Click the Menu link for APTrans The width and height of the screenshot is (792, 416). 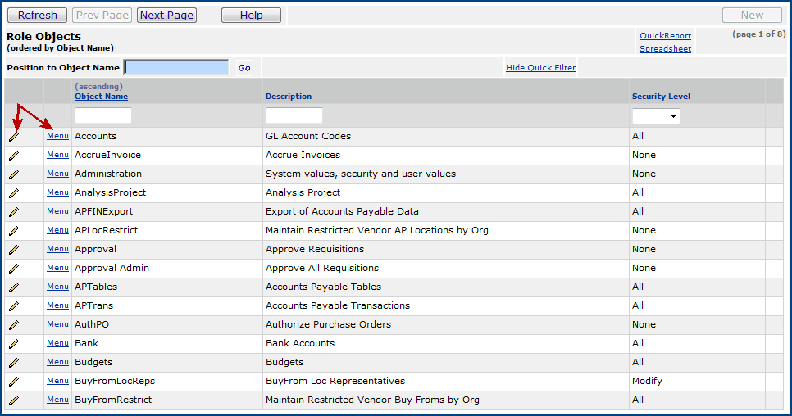click(x=57, y=305)
